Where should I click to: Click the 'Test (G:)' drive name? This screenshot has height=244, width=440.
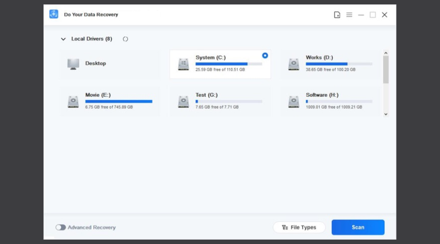[x=206, y=95]
